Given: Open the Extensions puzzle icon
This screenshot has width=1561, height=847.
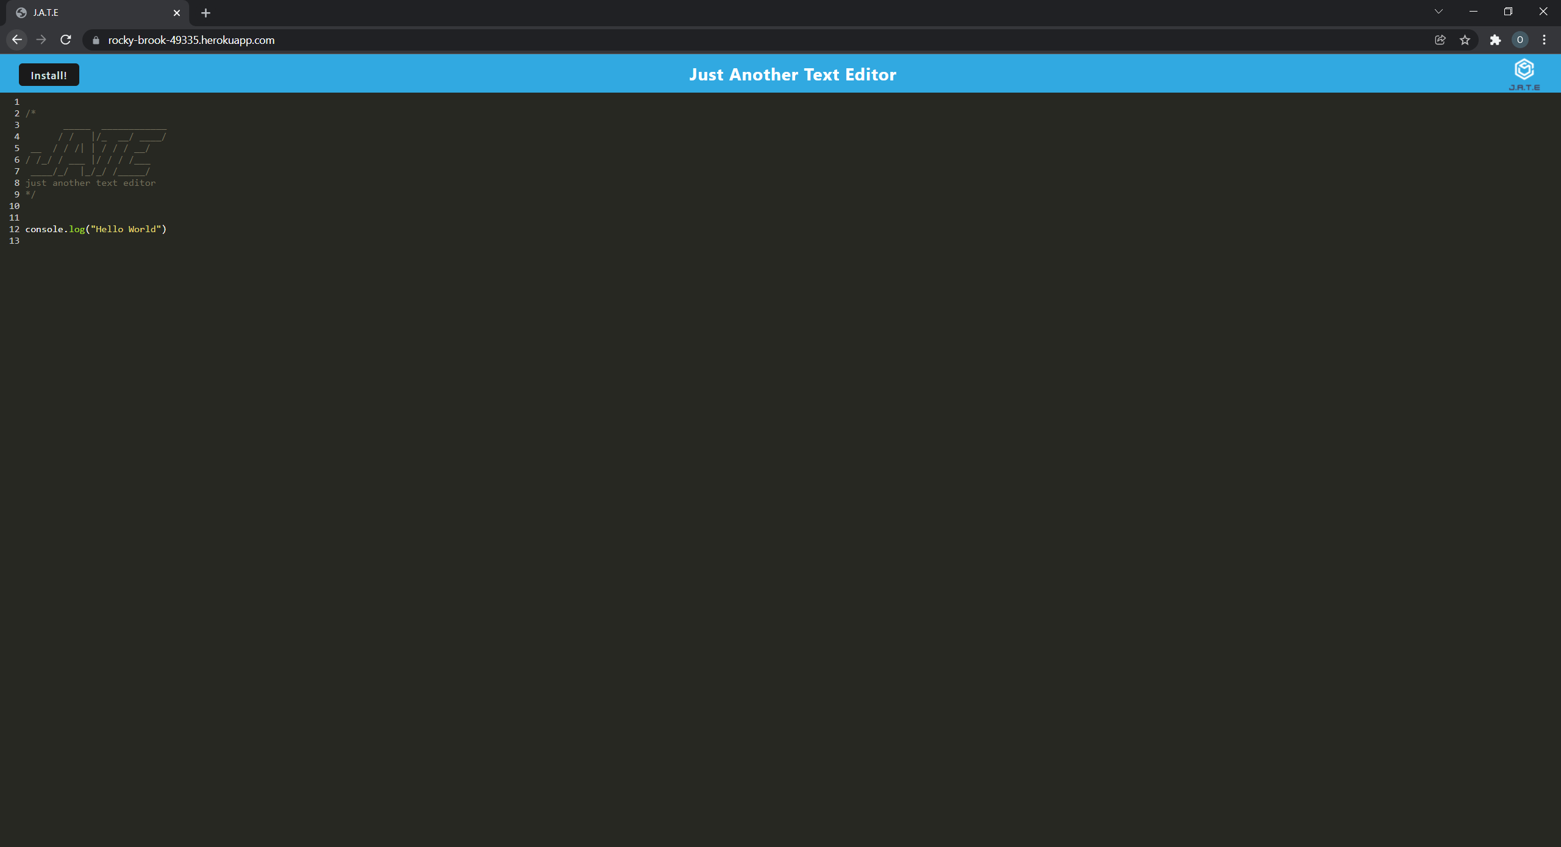Looking at the screenshot, I should click(x=1495, y=40).
